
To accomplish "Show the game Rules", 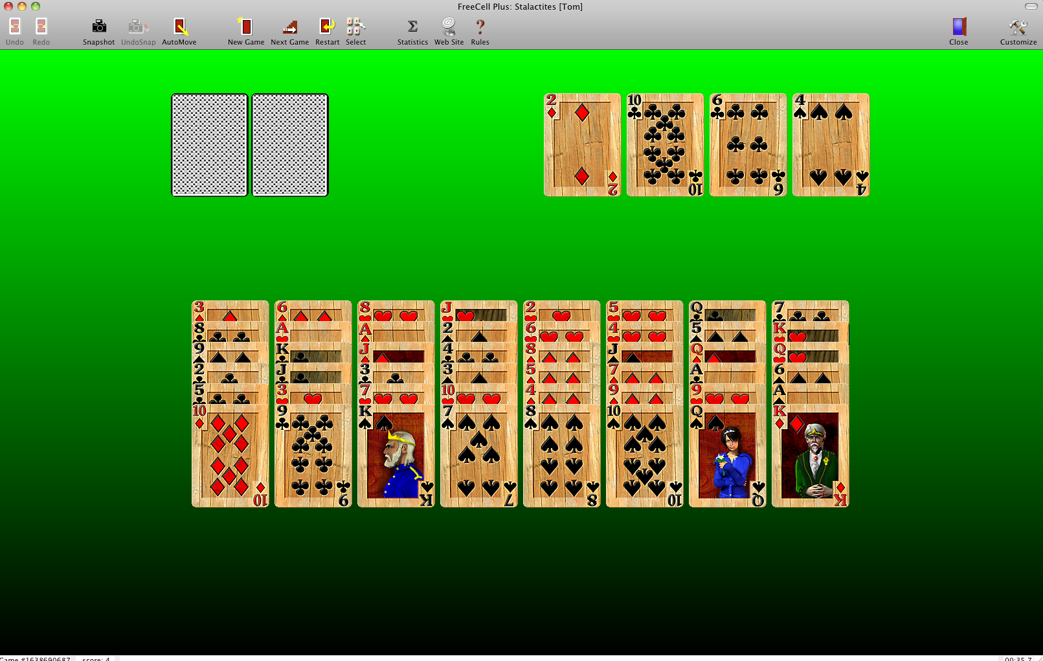I will click(480, 27).
